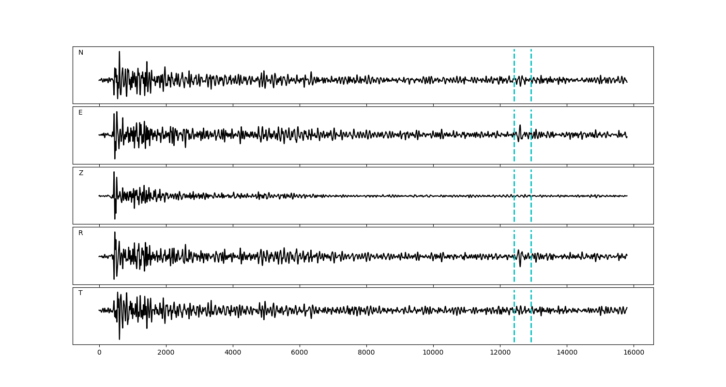Click the 0 tick label on x-axis
726x387 pixels.
click(x=99, y=353)
